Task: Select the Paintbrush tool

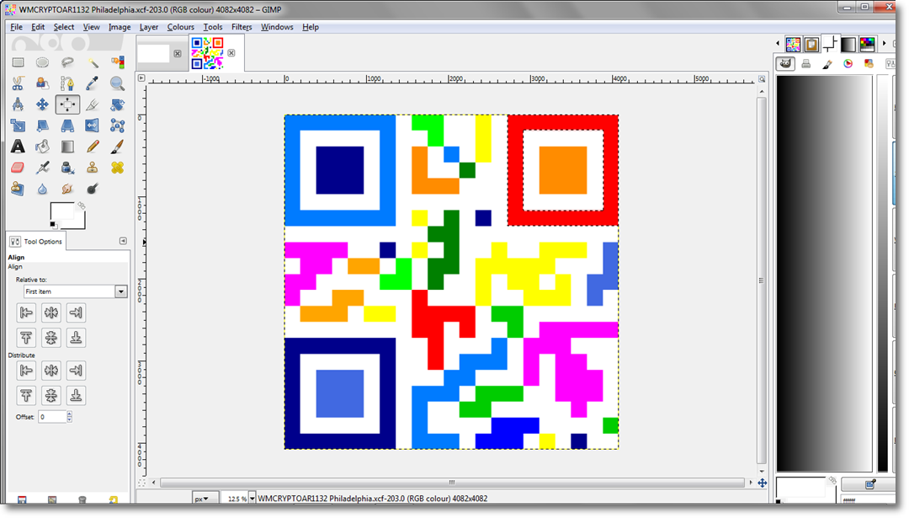Action: pos(118,147)
